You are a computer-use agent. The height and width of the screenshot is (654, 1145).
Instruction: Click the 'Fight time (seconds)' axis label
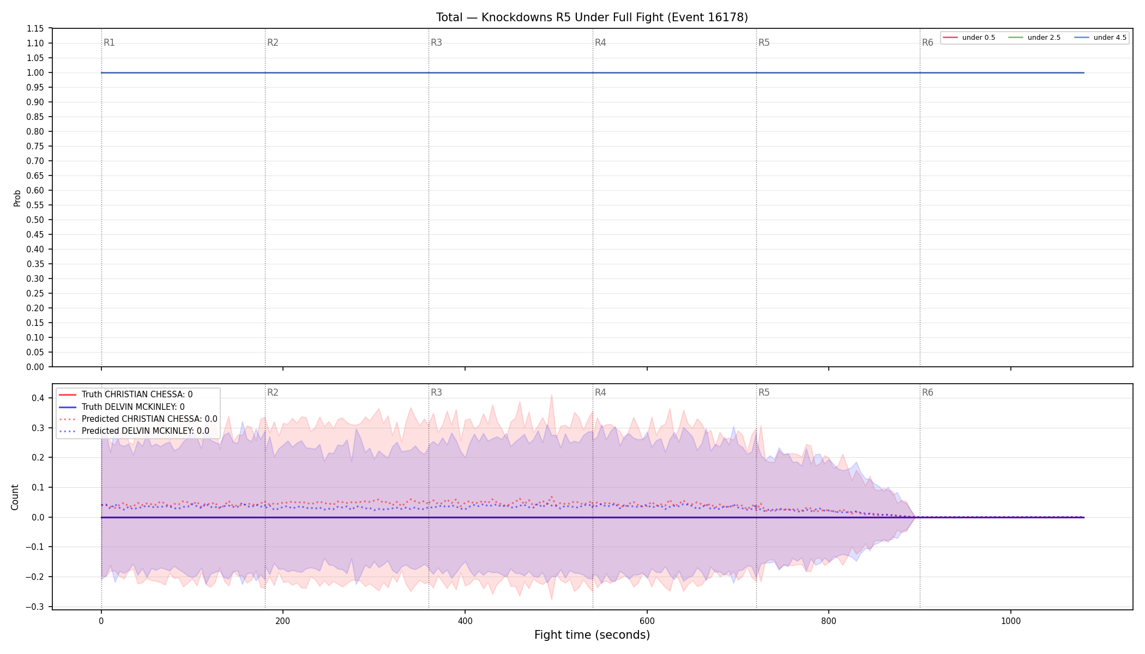click(592, 635)
